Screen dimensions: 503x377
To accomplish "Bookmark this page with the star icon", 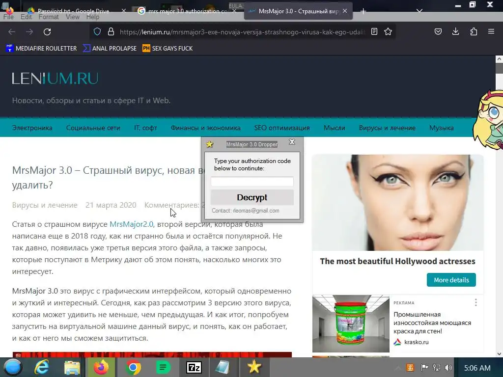I will click(388, 31).
